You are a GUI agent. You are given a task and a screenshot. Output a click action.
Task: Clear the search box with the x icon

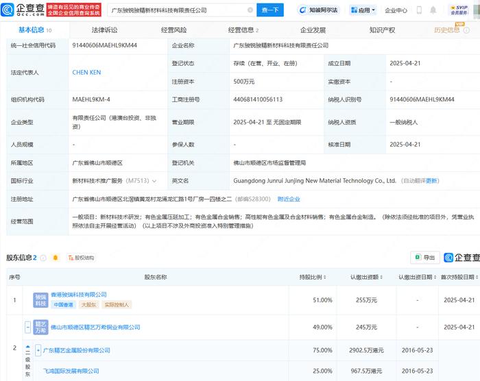(250, 10)
